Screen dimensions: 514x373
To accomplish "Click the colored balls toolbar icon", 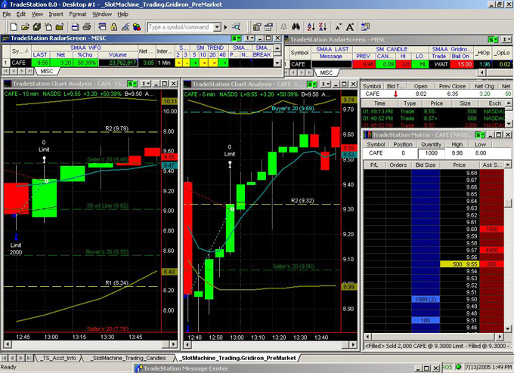I will tap(137, 27).
